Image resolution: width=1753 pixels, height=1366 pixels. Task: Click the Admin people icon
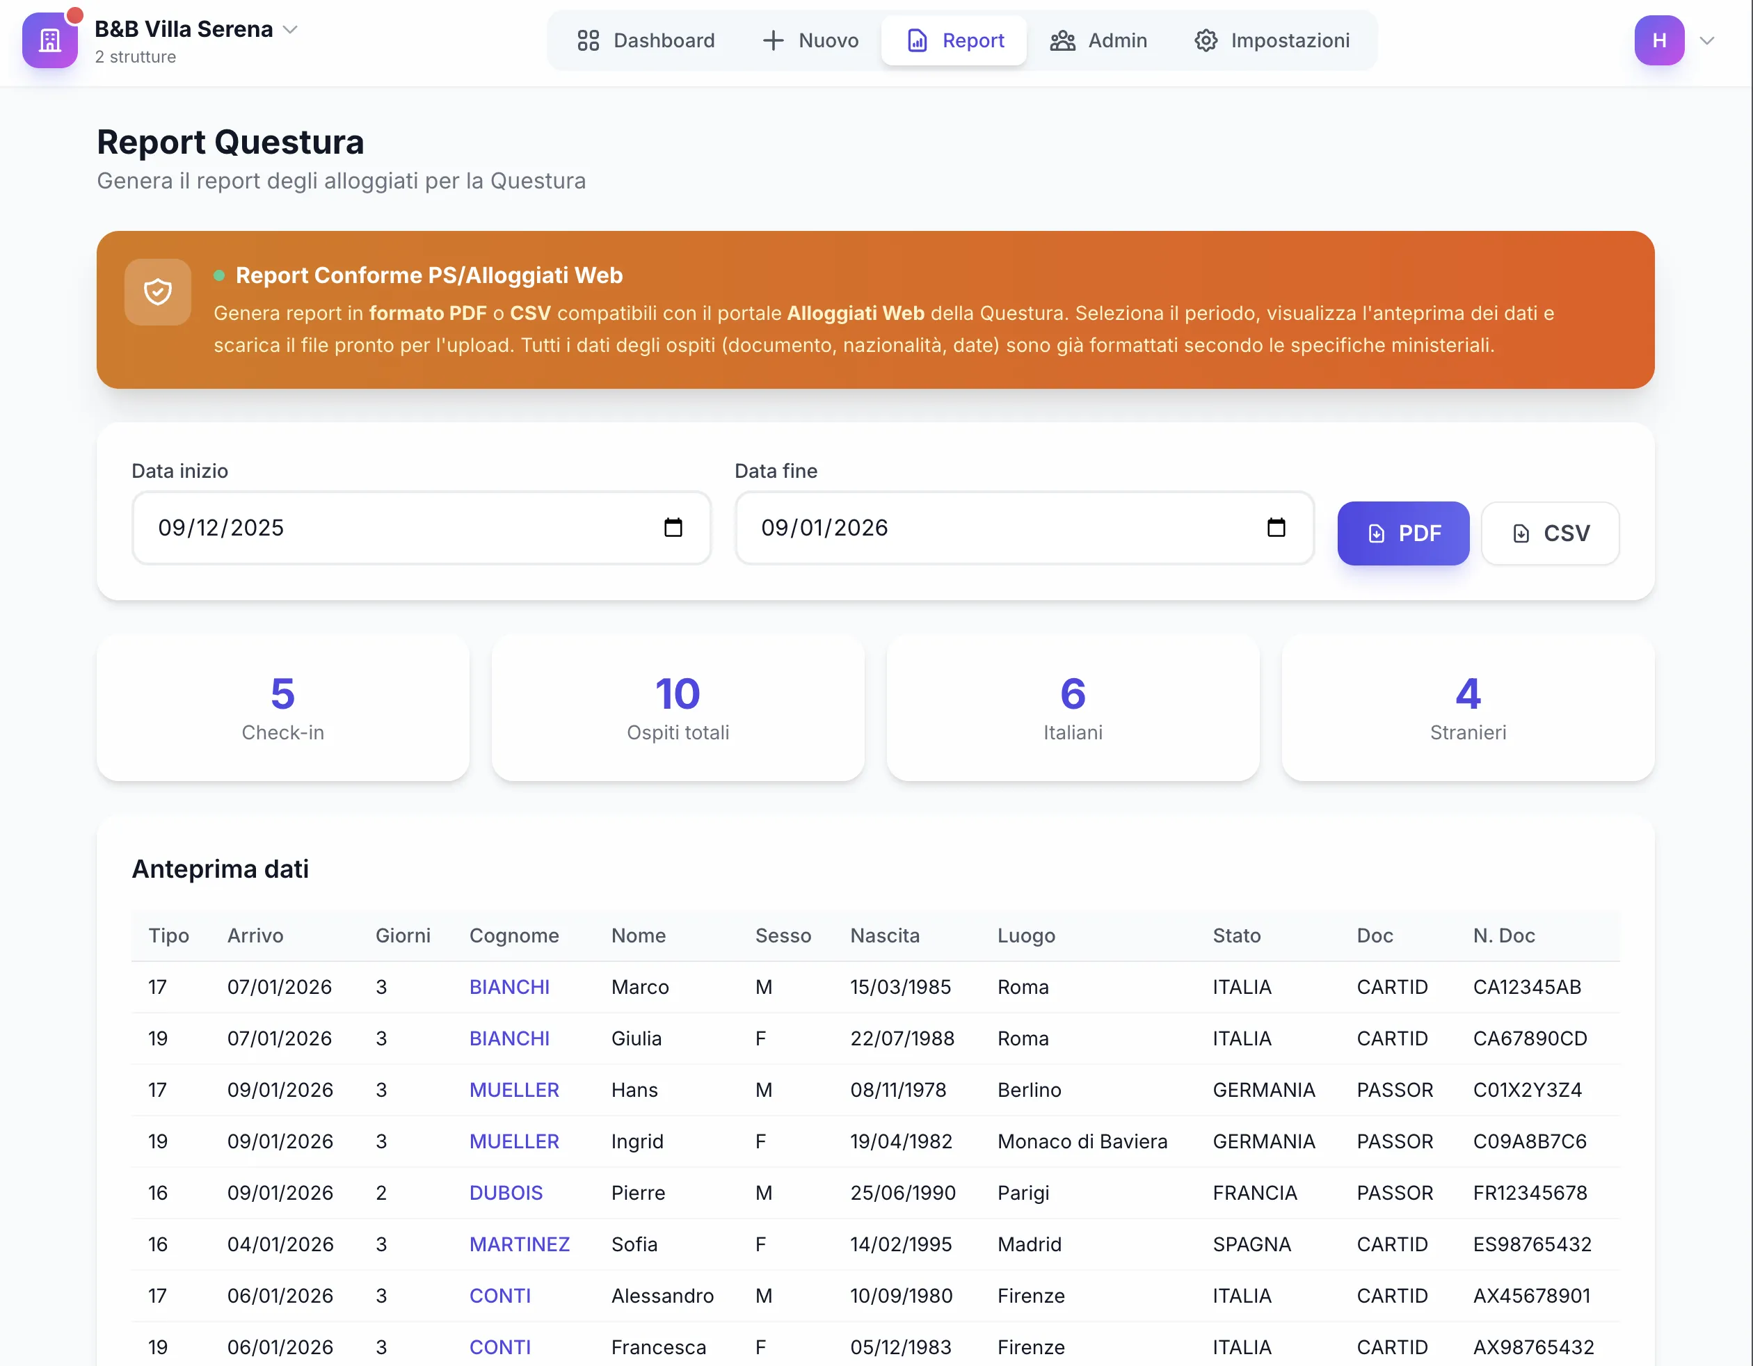click(x=1062, y=40)
